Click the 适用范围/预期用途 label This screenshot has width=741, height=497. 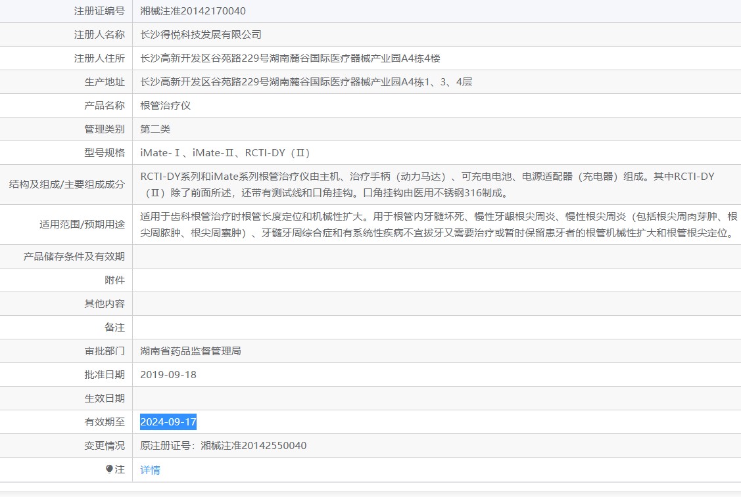click(x=82, y=224)
